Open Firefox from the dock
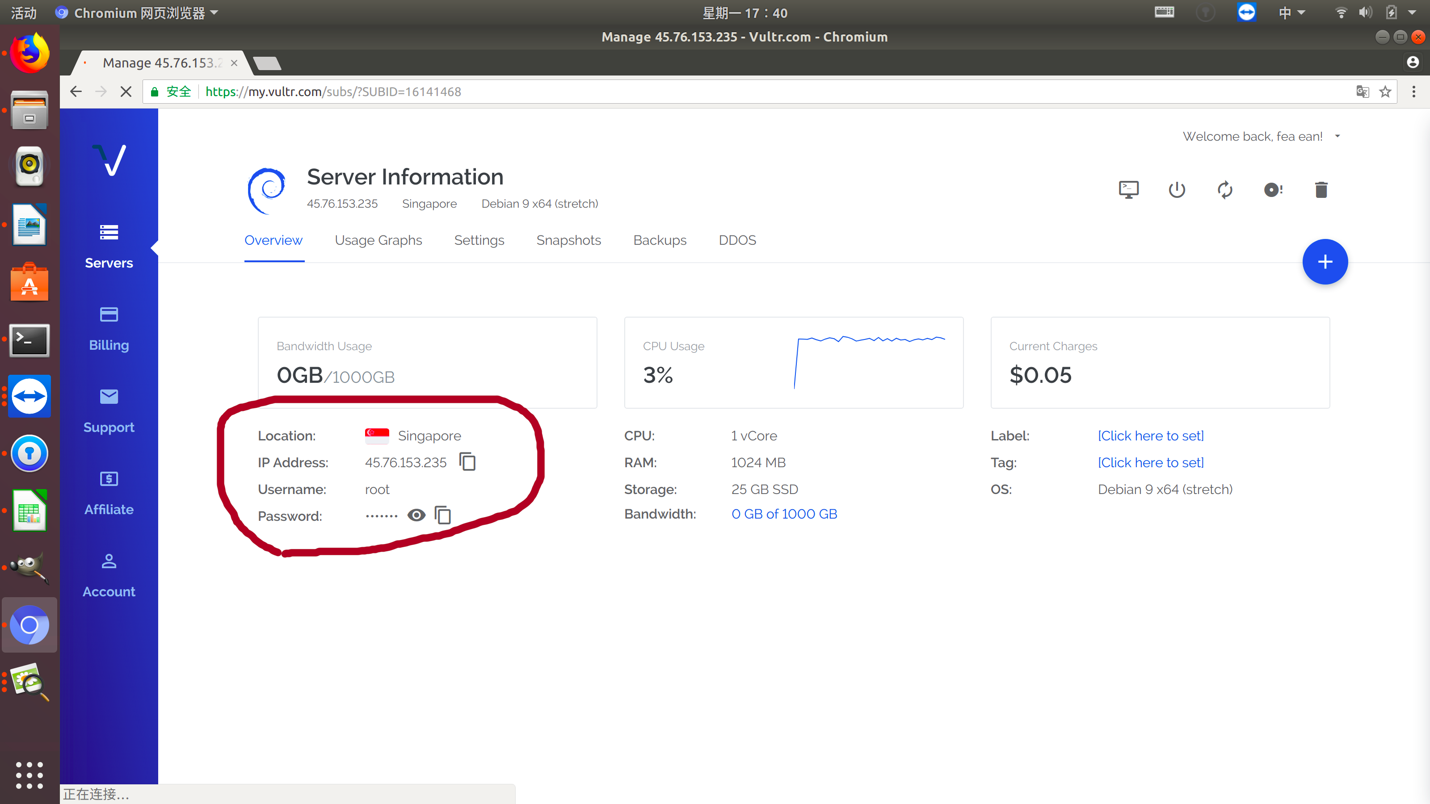The height and width of the screenshot is (804, 1430). click(29, 53)
